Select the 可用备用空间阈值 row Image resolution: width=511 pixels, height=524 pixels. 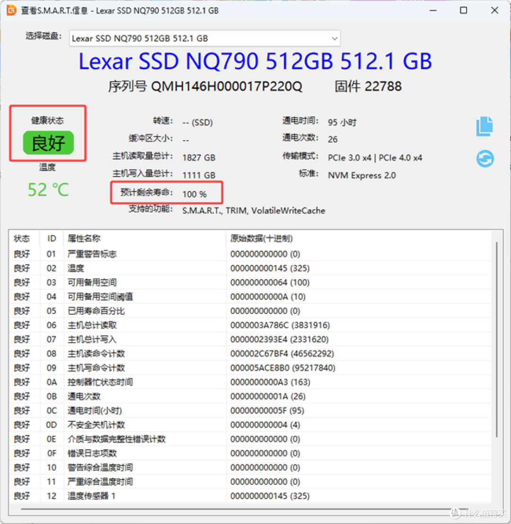coord(250,297)
